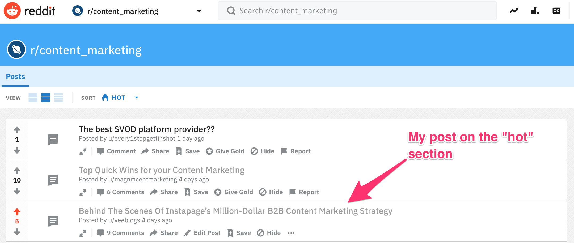Viewport: 574px width, 243px height.
Task: Switch to the card view layout
Action: pos(33,98)
